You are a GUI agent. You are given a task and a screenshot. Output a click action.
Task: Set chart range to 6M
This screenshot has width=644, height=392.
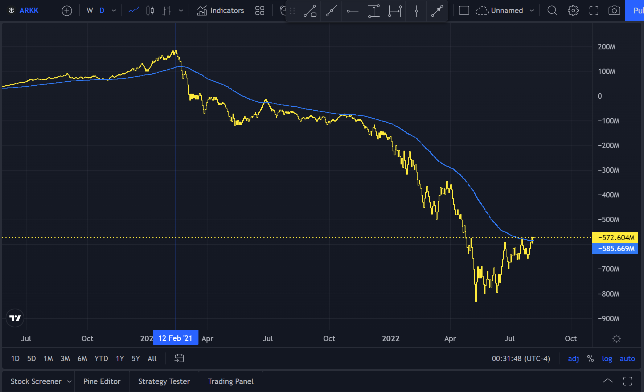(x=82, y=359)
